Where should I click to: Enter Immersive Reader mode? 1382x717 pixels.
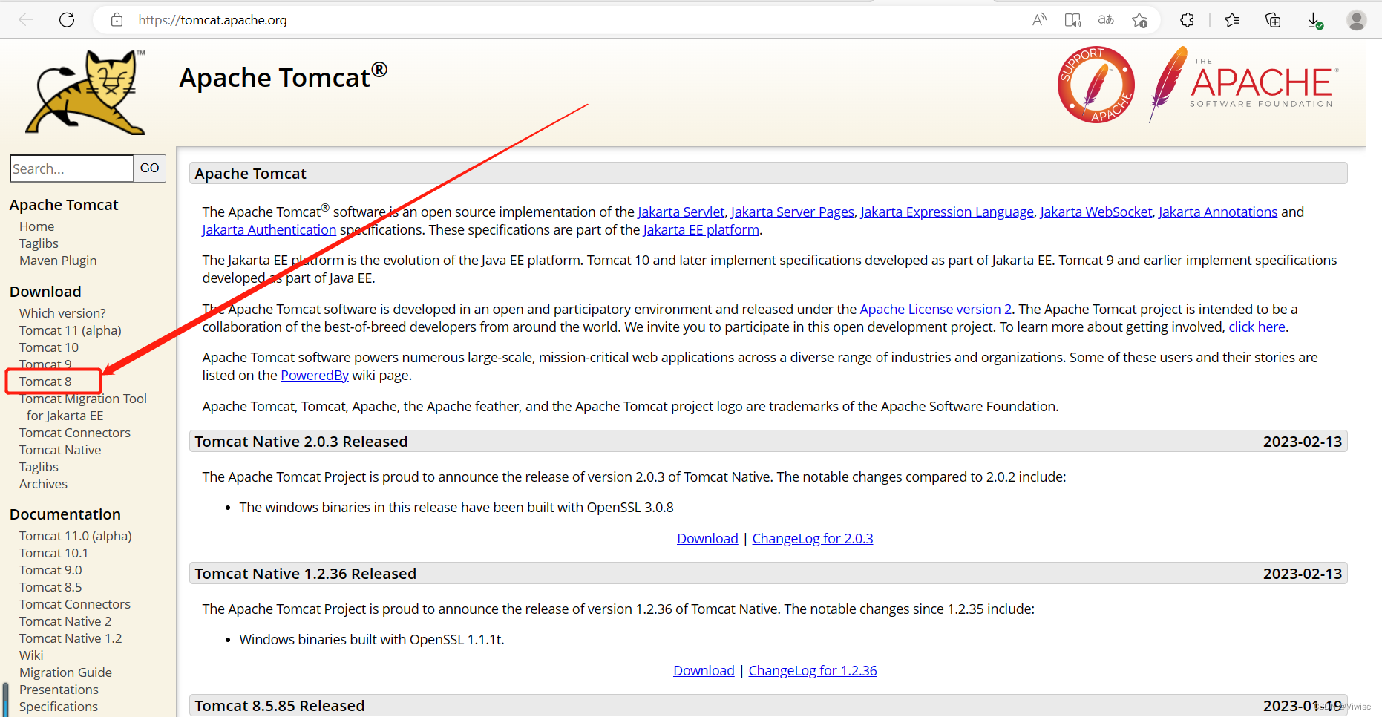[1072, 20]
